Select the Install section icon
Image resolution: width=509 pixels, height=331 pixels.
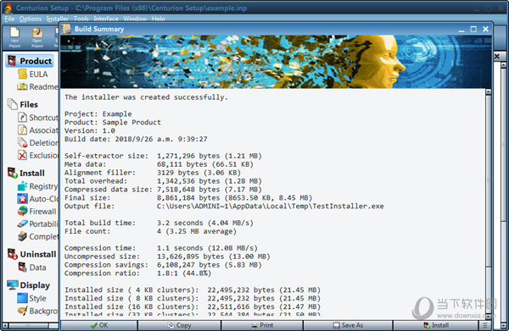(13, 173)
